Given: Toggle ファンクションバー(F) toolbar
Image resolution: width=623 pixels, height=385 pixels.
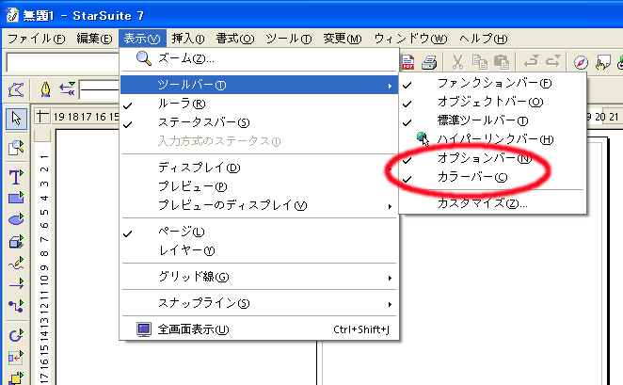Looking at the screenshot, I should coord(493,84).
